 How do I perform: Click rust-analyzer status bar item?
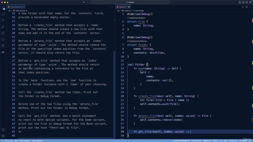(37, 140)
